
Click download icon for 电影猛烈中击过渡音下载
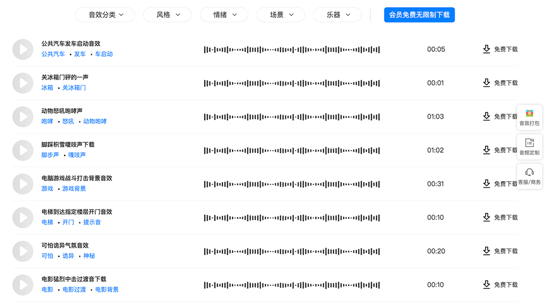(486, 284)
